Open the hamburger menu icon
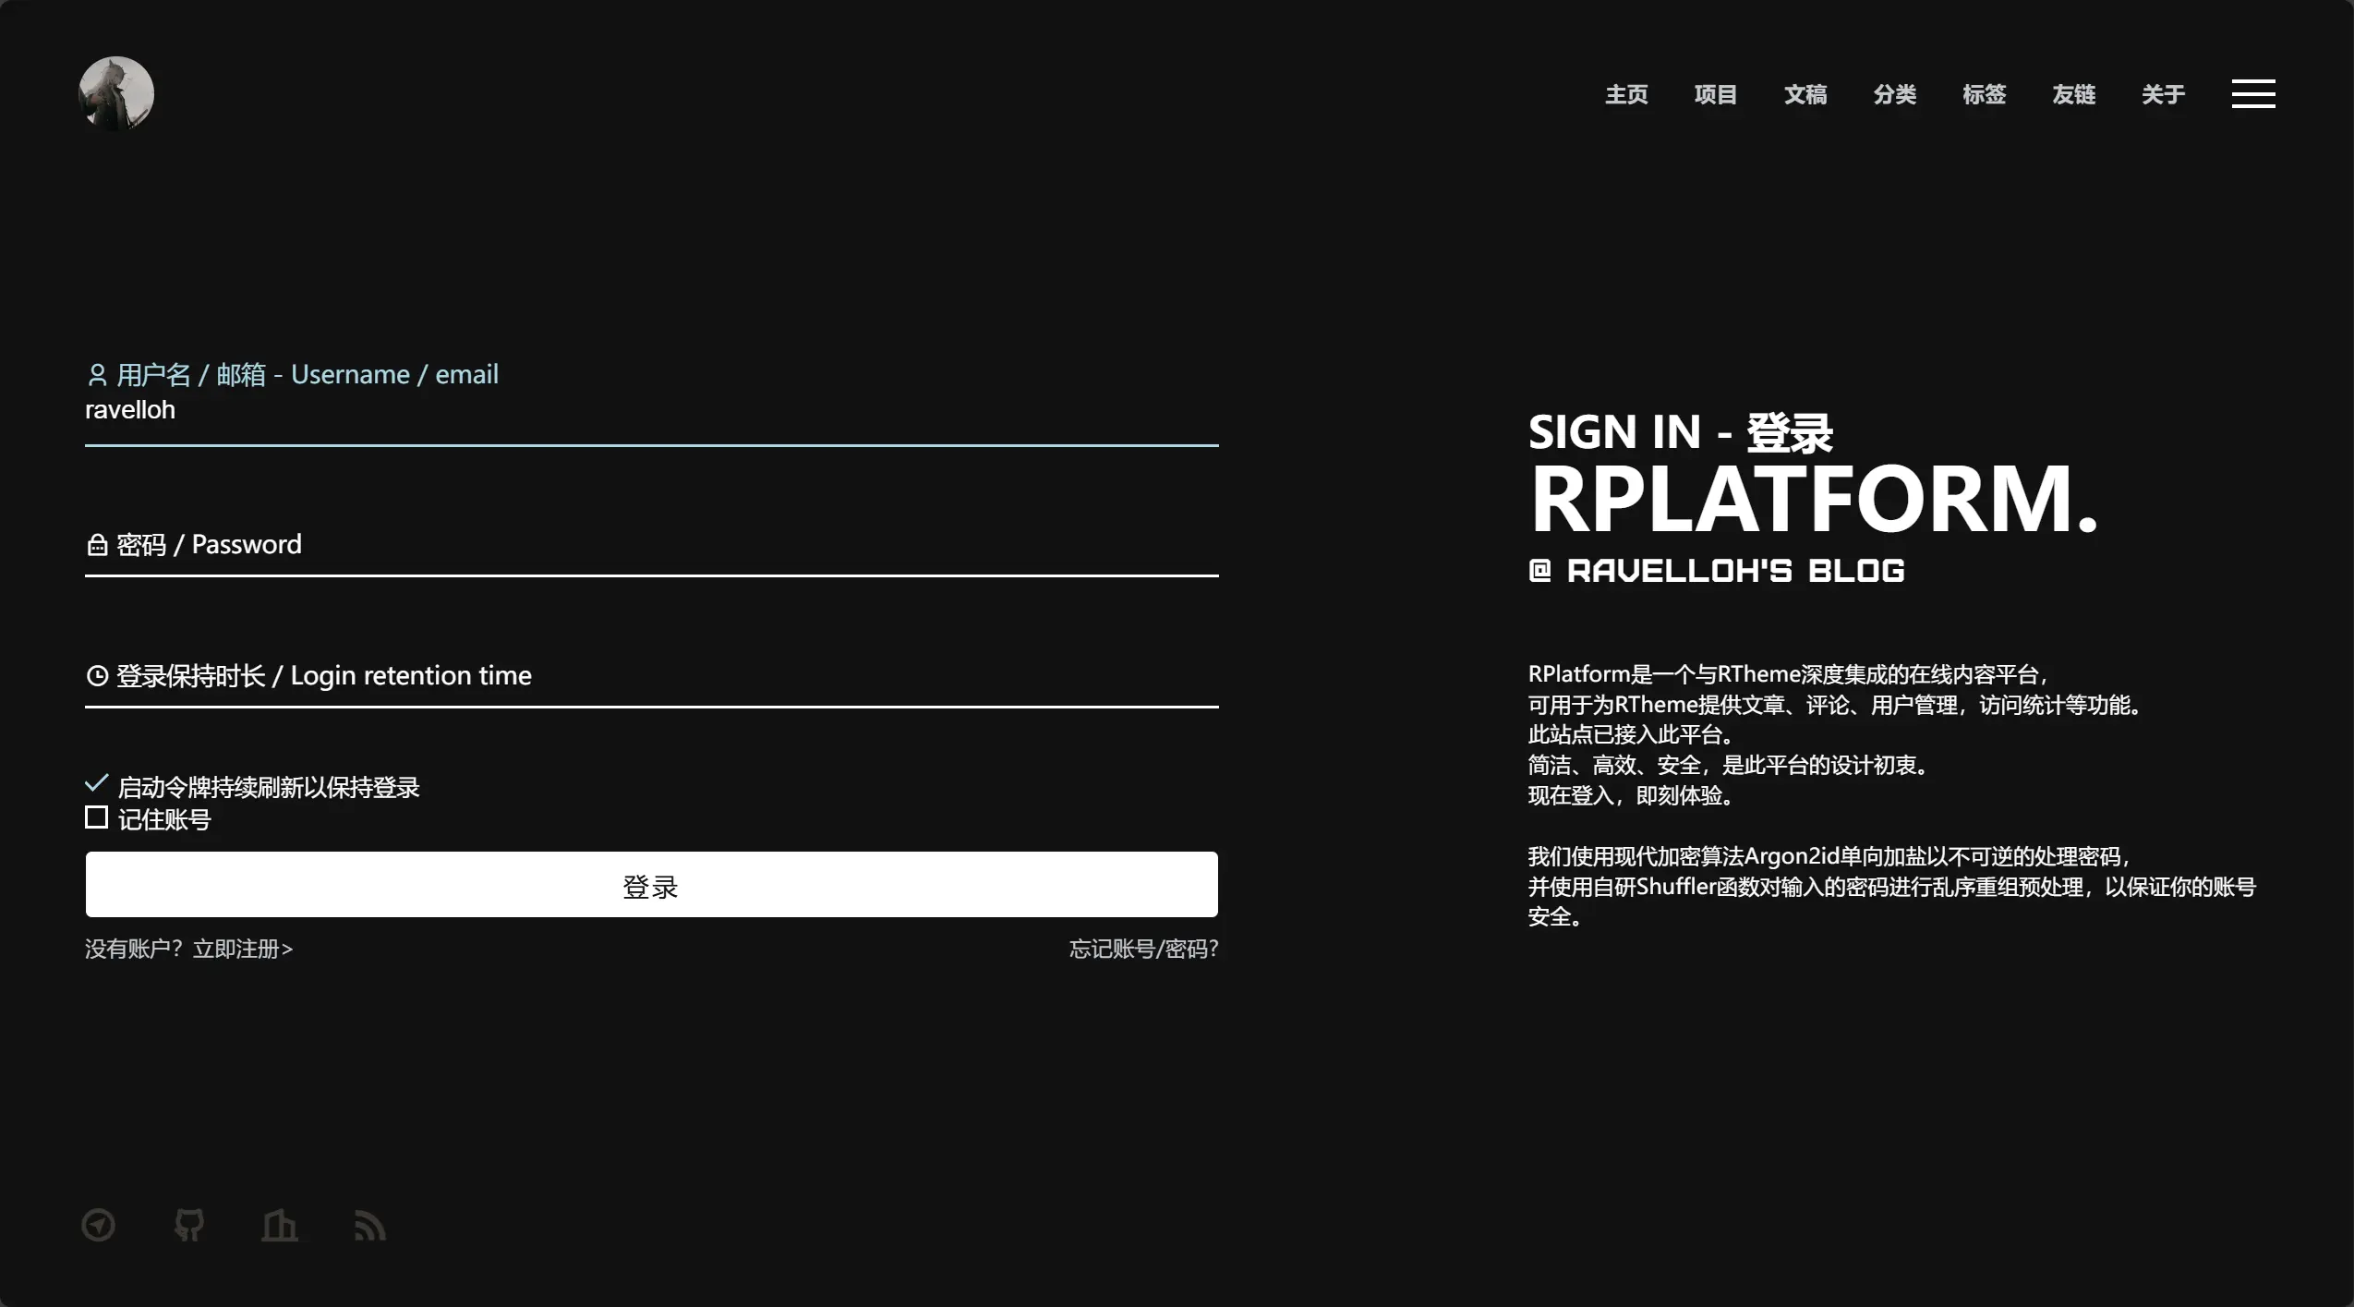The width and height of the screenshot is (2354, 1307). click(x=2253, y=93)
